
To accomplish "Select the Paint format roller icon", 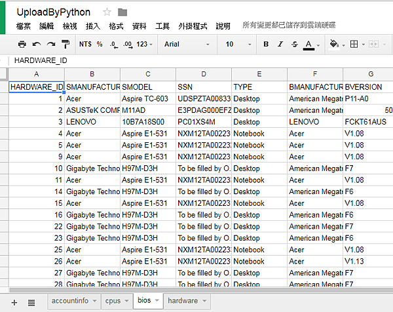I will (65, 45).
